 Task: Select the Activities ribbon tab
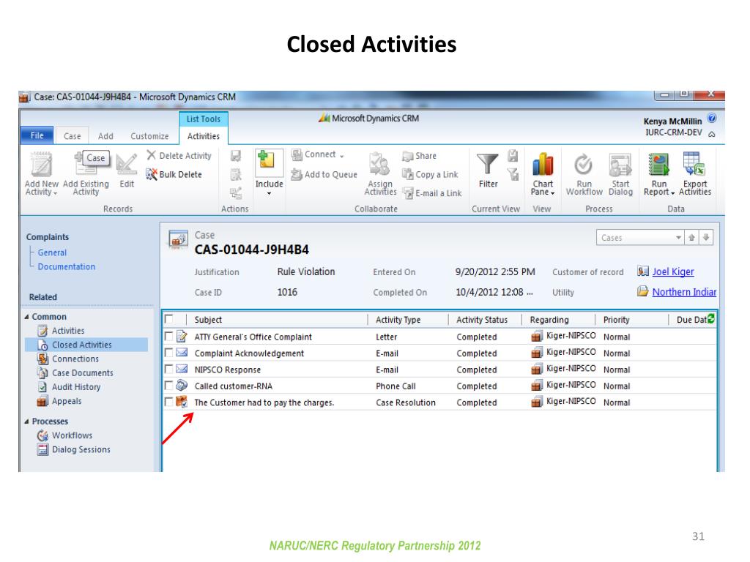pyautogui.click(x=204, y=136)
